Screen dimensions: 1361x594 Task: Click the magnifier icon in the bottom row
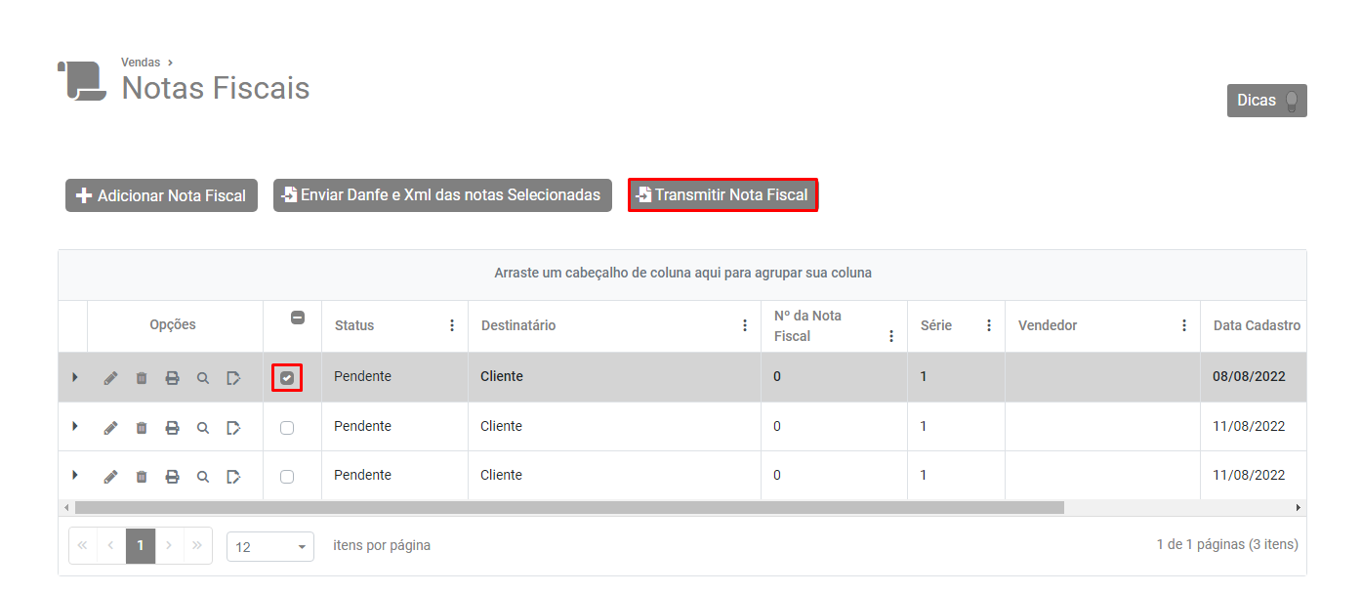pos(203,477)
